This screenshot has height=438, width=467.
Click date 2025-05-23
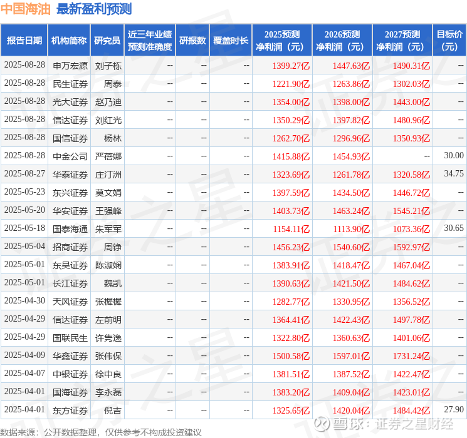pos(24,192)
